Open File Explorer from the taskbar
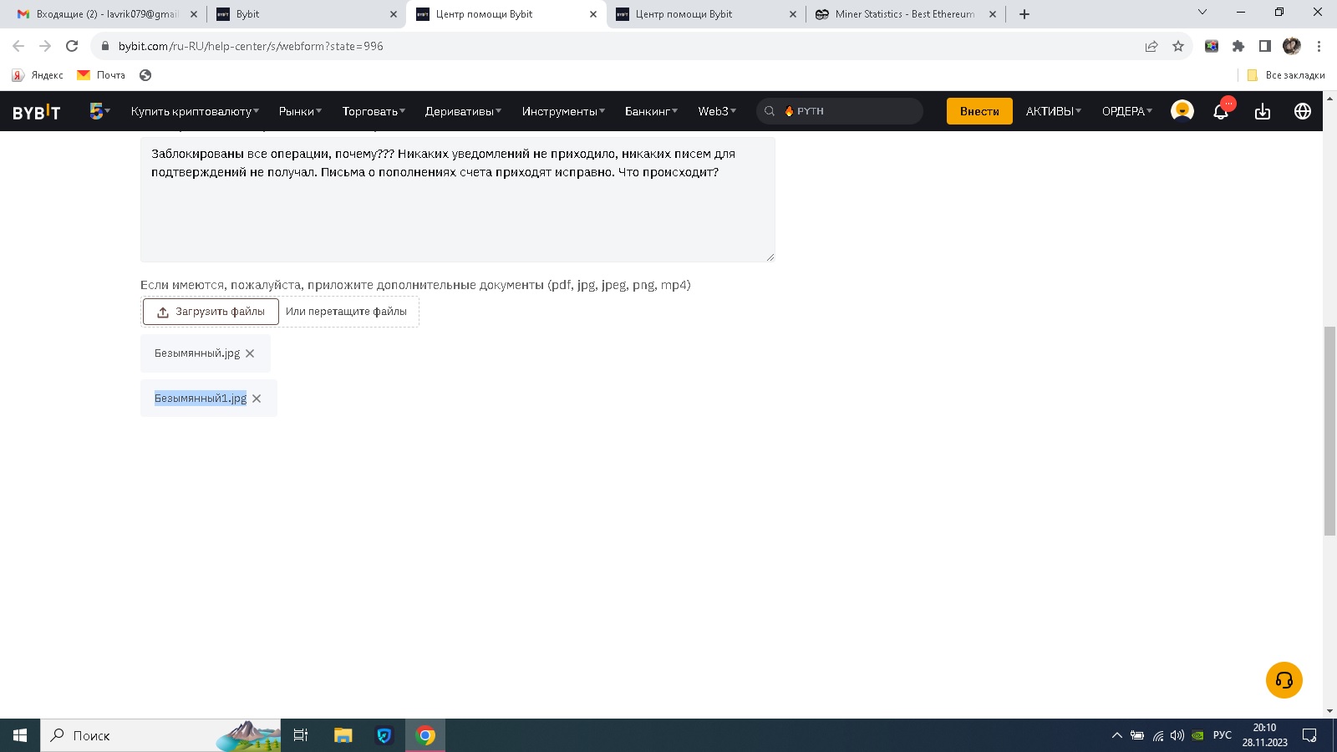Screen dimensions: 1337x752 343,735
